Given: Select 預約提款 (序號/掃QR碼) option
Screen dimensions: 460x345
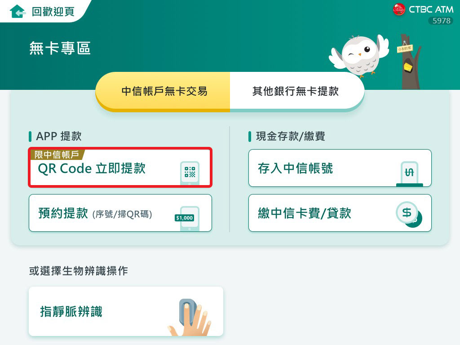Looking at the screenshot, I should [120, 213].
